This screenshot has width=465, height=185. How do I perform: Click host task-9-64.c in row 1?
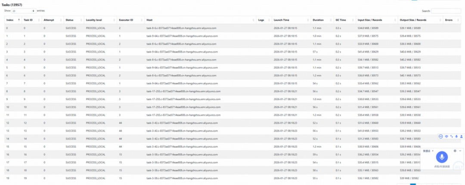point(182,36)
